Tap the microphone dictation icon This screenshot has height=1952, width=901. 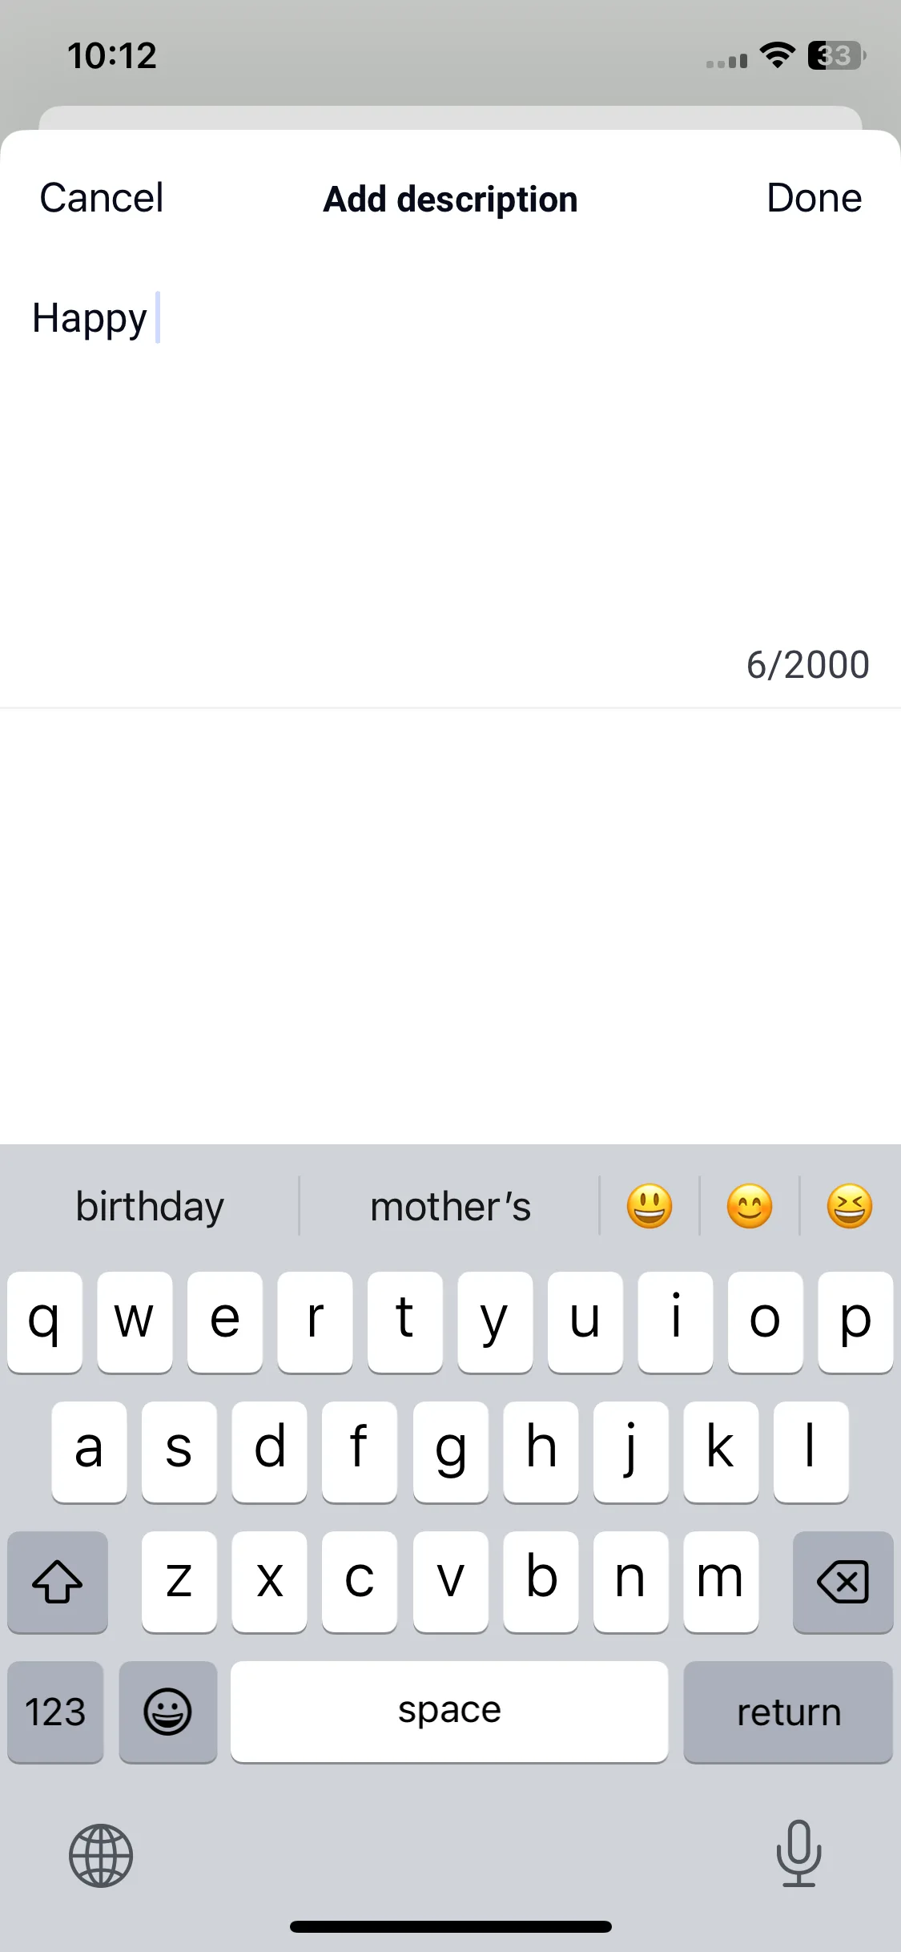tap(798, 1853)
